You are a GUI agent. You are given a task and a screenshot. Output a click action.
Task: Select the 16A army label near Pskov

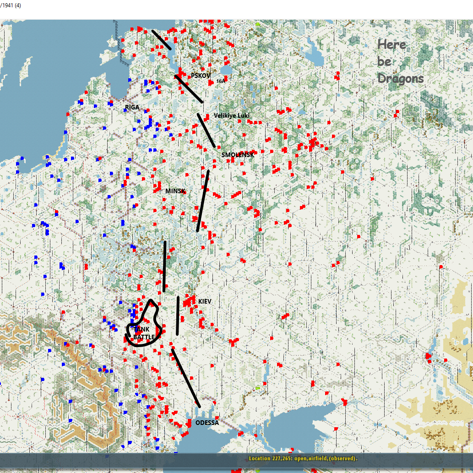(x=221, y=81)
